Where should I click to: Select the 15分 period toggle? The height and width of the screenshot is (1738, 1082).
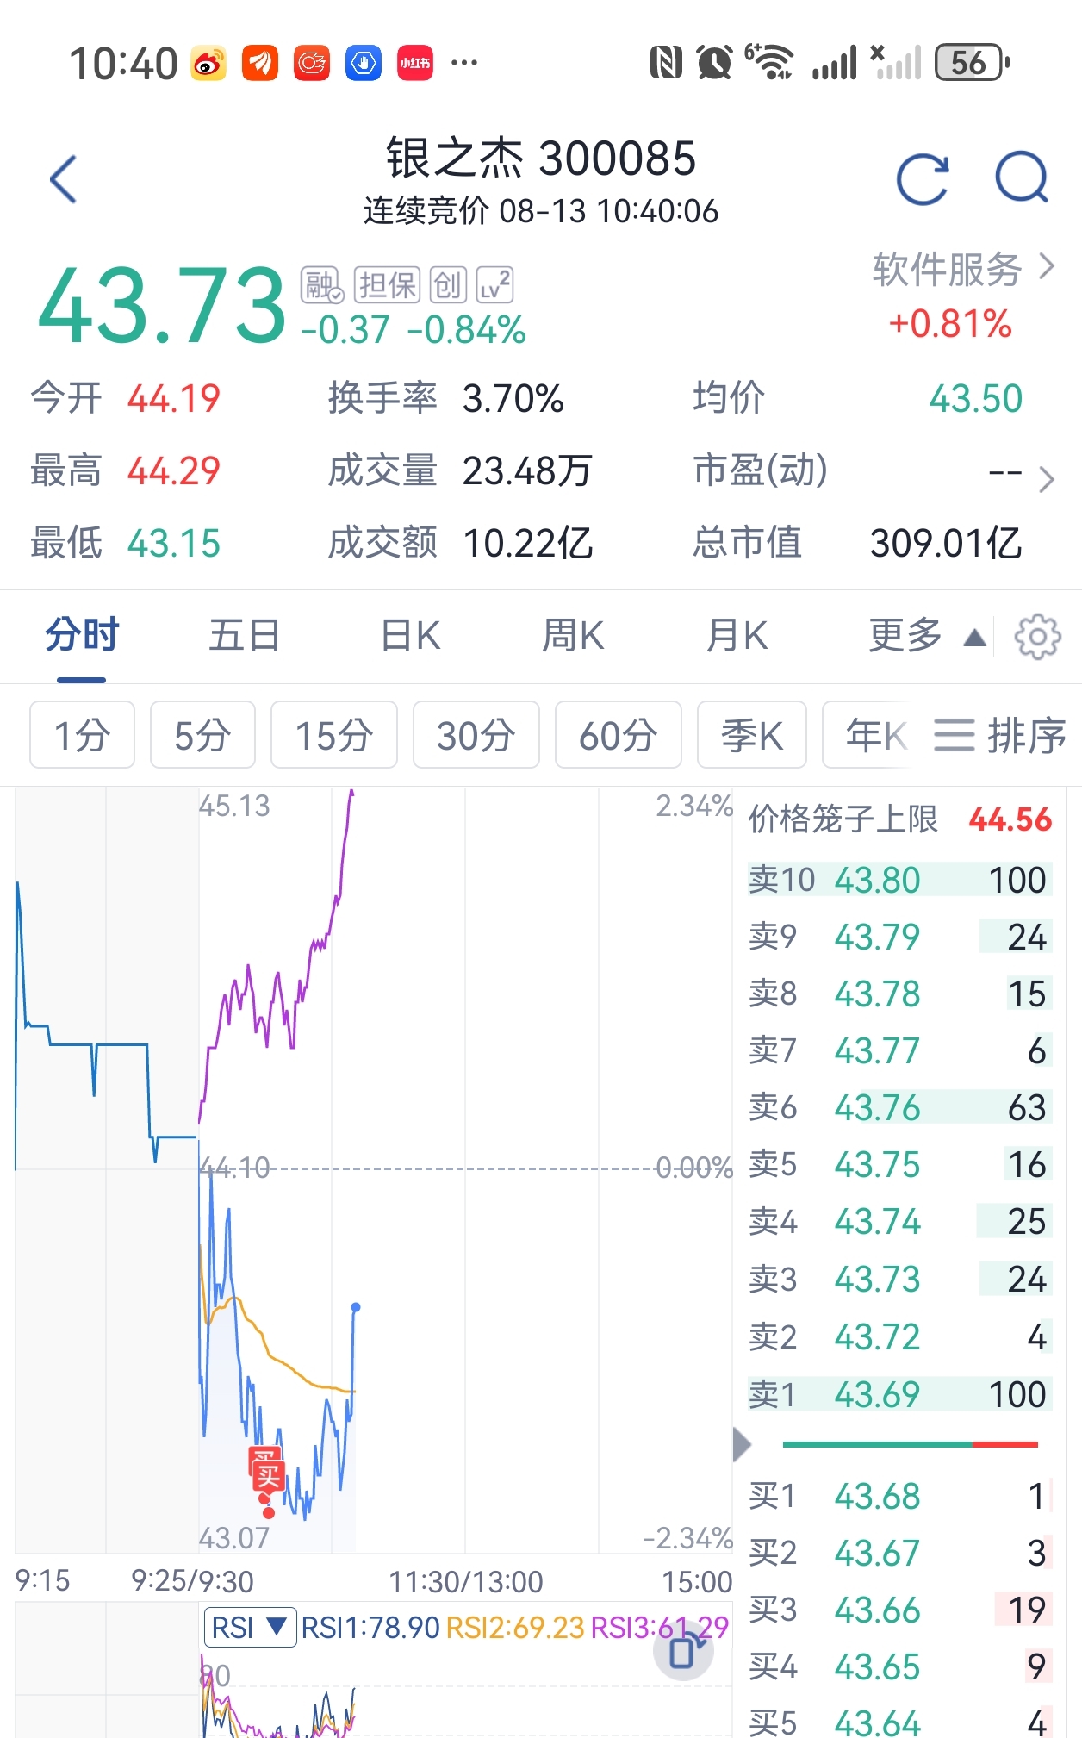point(334,735)
